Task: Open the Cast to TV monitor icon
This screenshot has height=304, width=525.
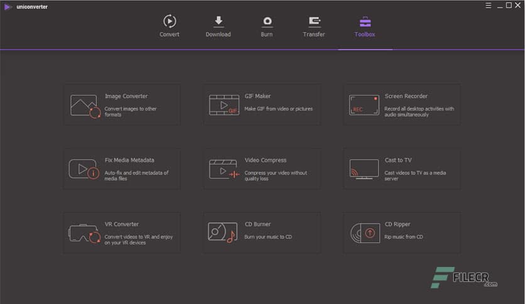Action: (x=364, y=169)
